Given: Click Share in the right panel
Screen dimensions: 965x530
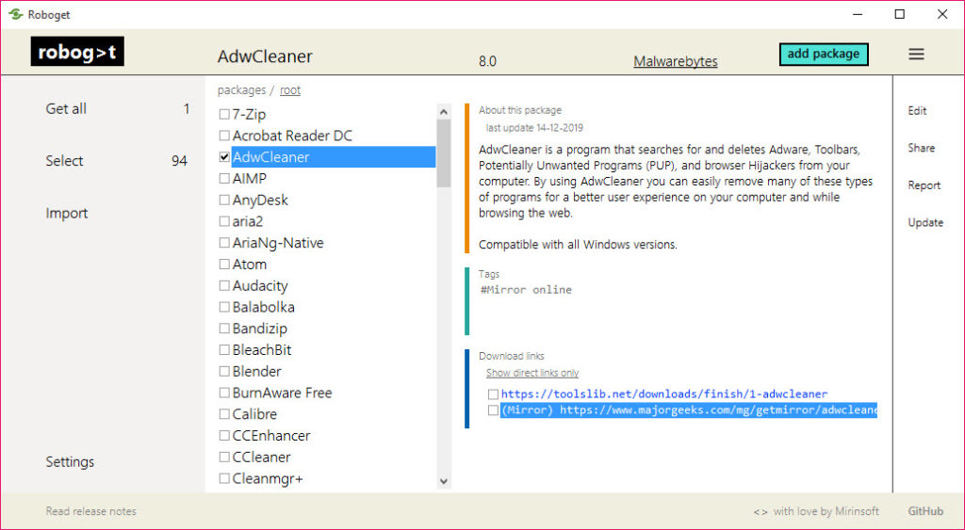Looking at the screenshot, I should [x=922, y=148].
